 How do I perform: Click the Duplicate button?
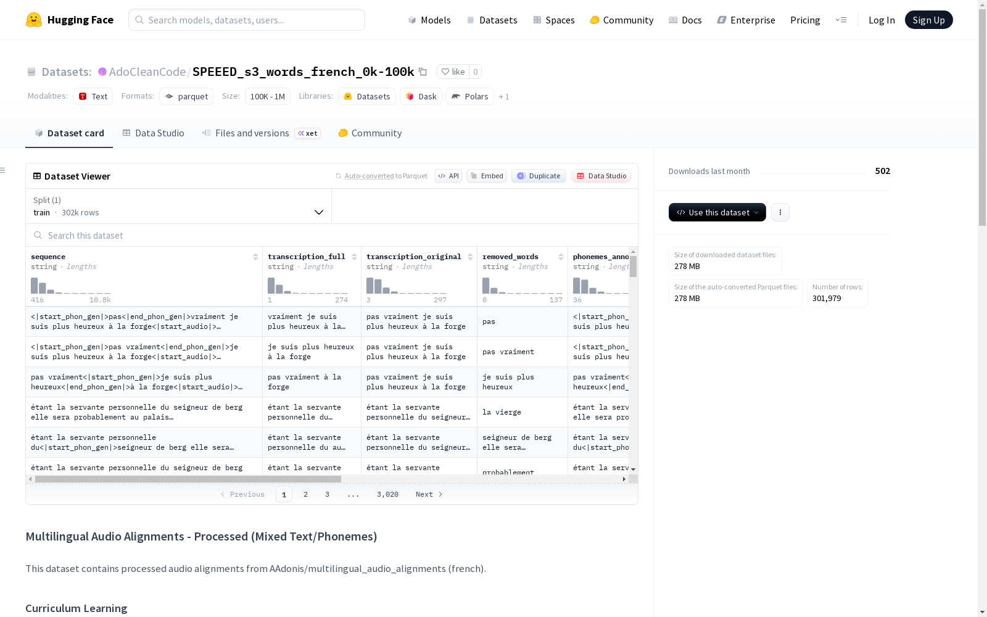[x=539, y=176]
